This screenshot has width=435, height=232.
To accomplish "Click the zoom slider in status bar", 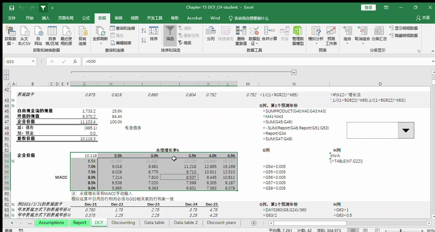I will pyautogui.click(x=401, y=230).
